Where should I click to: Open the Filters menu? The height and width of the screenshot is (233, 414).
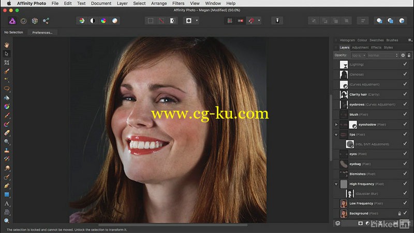tap(178, 4)
